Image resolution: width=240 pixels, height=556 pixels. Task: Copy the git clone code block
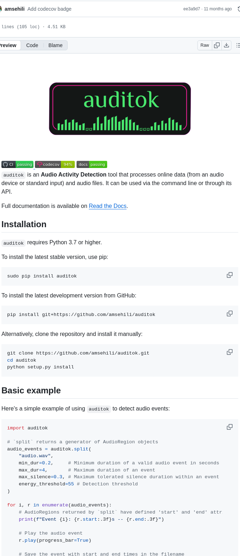[230, 352]
